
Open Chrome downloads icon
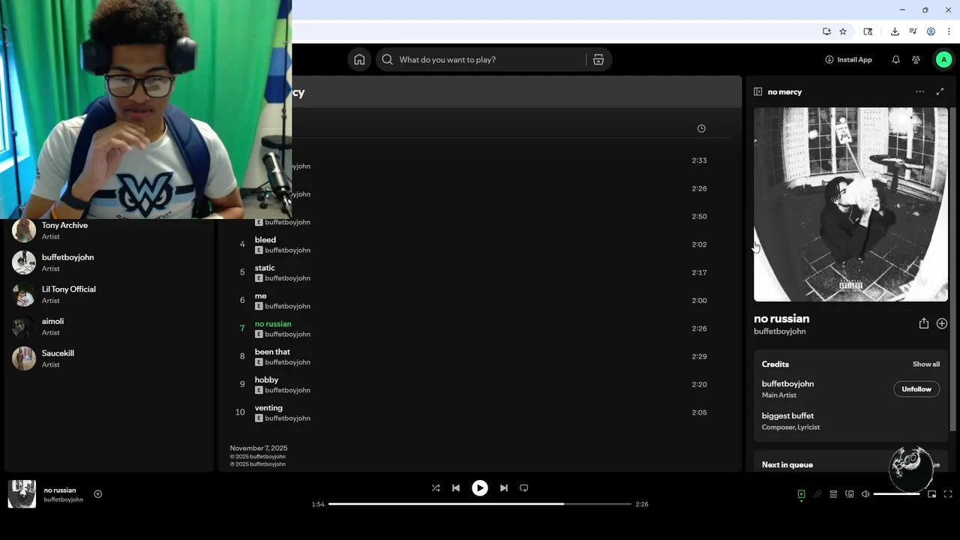(x=895, y=31)
